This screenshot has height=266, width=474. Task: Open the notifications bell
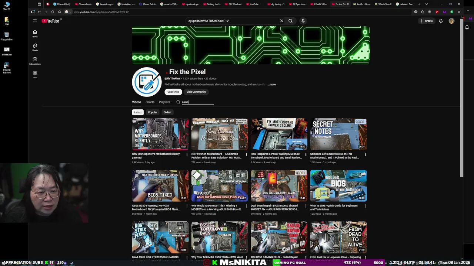pos(441,21)
